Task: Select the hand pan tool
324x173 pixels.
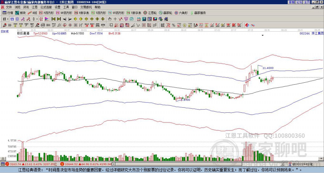Action: point(109,19)
